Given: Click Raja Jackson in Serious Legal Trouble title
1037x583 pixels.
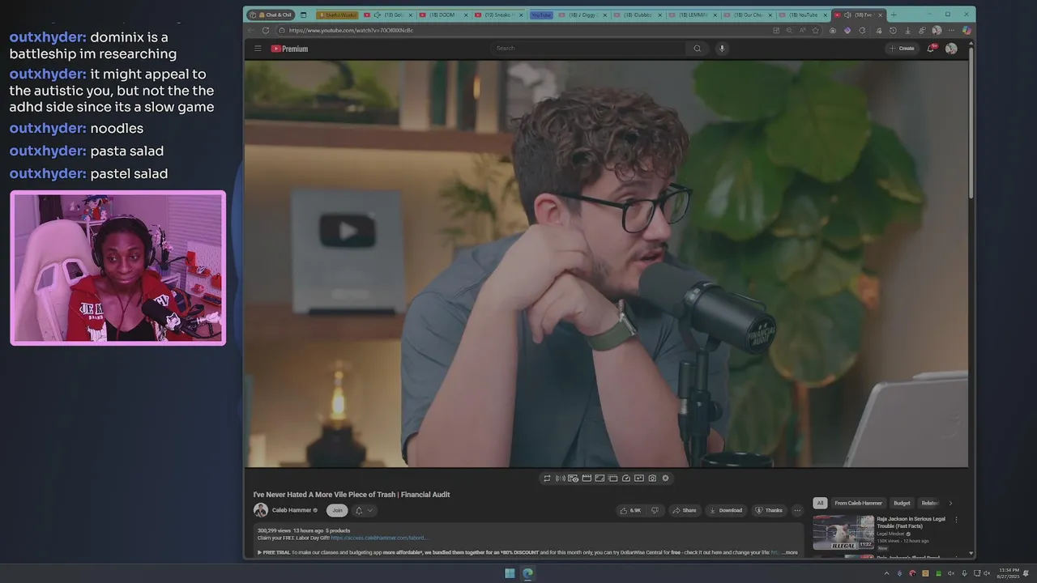Looking at the screenshot, I should [x=911, y=522].
